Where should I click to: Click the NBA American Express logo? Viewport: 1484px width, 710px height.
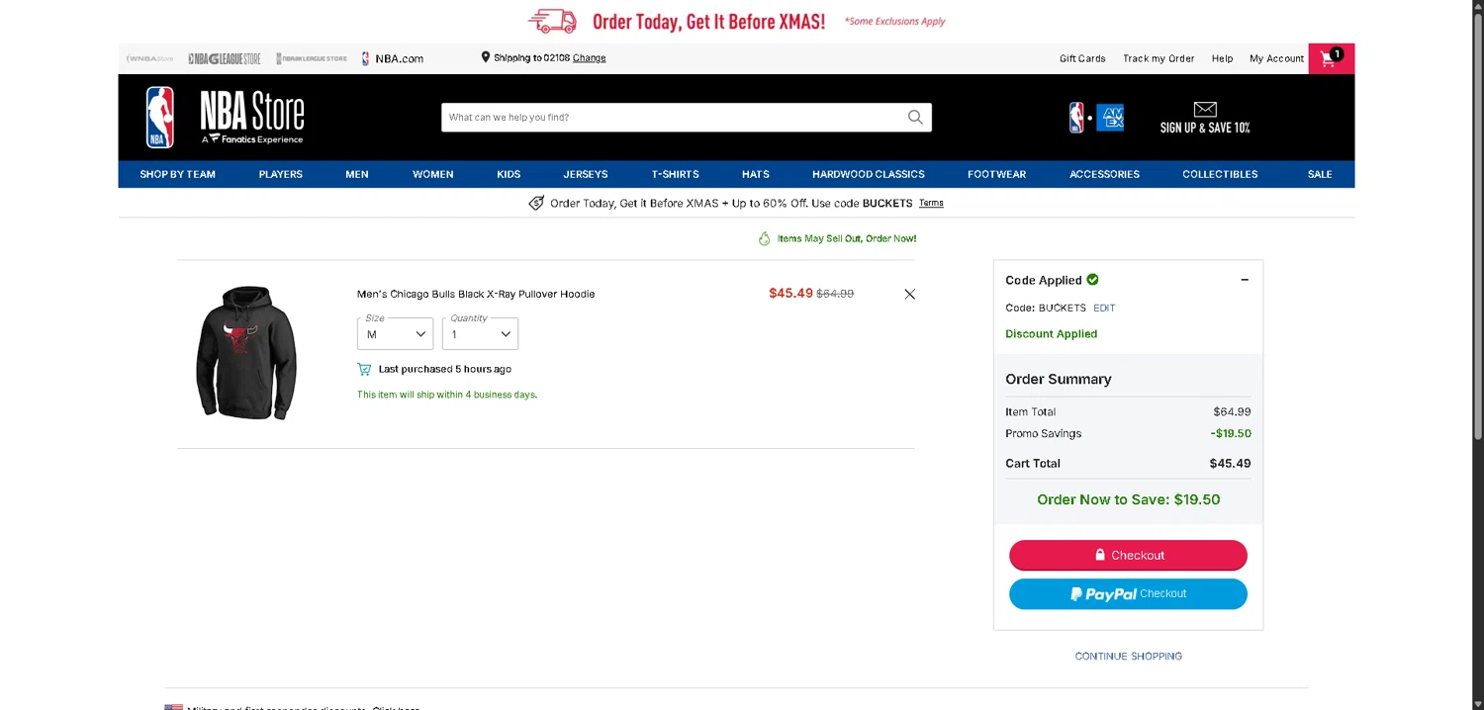(x=1096, y=118)
